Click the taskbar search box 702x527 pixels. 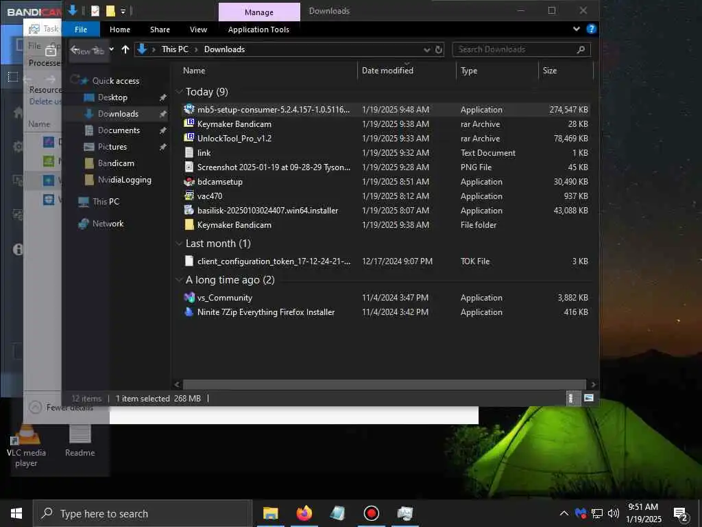pos(143,513)
